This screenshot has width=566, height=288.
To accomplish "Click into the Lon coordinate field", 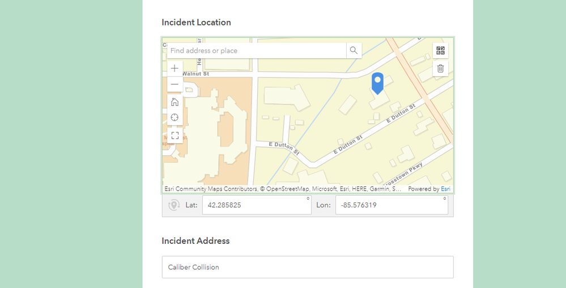I will tap(391, 205).
